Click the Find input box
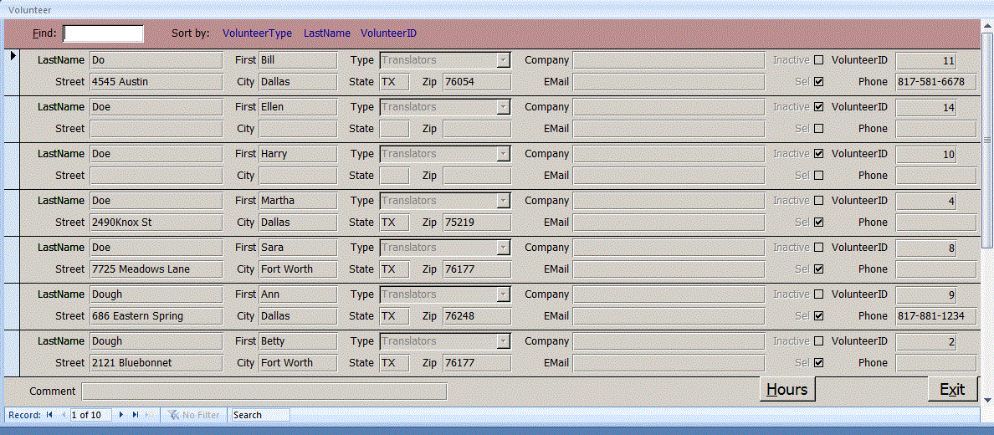Image resolution: width=994 pixels, height=435 pixels. [x=103, y=33]
